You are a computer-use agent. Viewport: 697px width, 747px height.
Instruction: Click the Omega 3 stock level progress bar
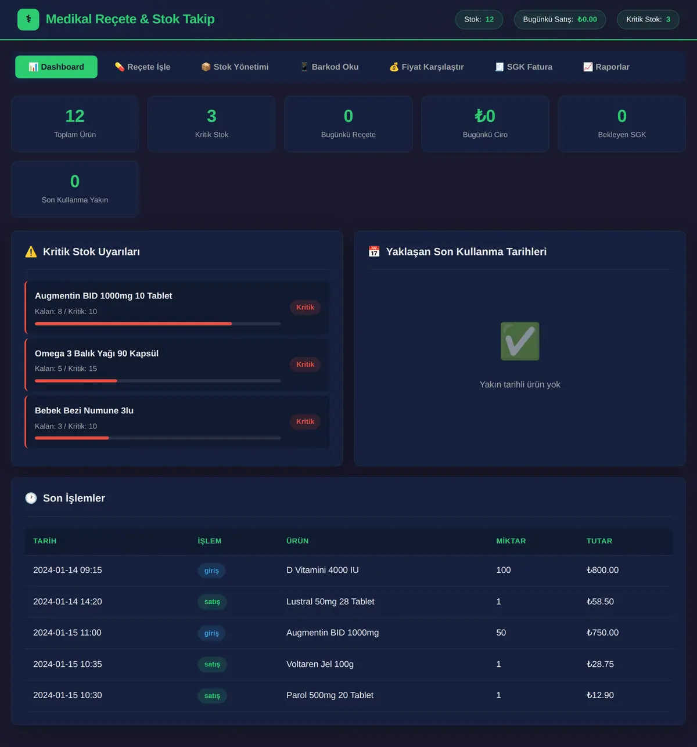coord(157,381)
